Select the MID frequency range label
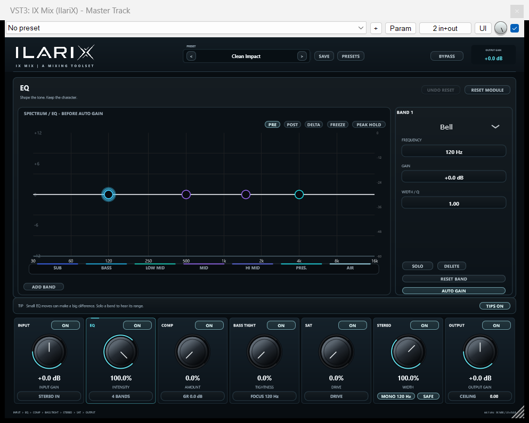This screenshot has height=423, width=529. [204, 268]
